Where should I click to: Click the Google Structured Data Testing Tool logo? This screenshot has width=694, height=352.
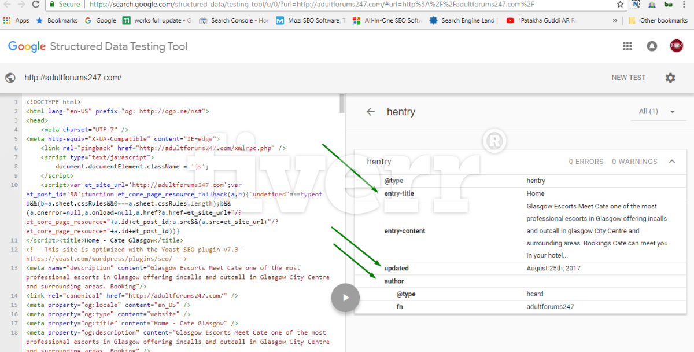[x=97, y=46]
